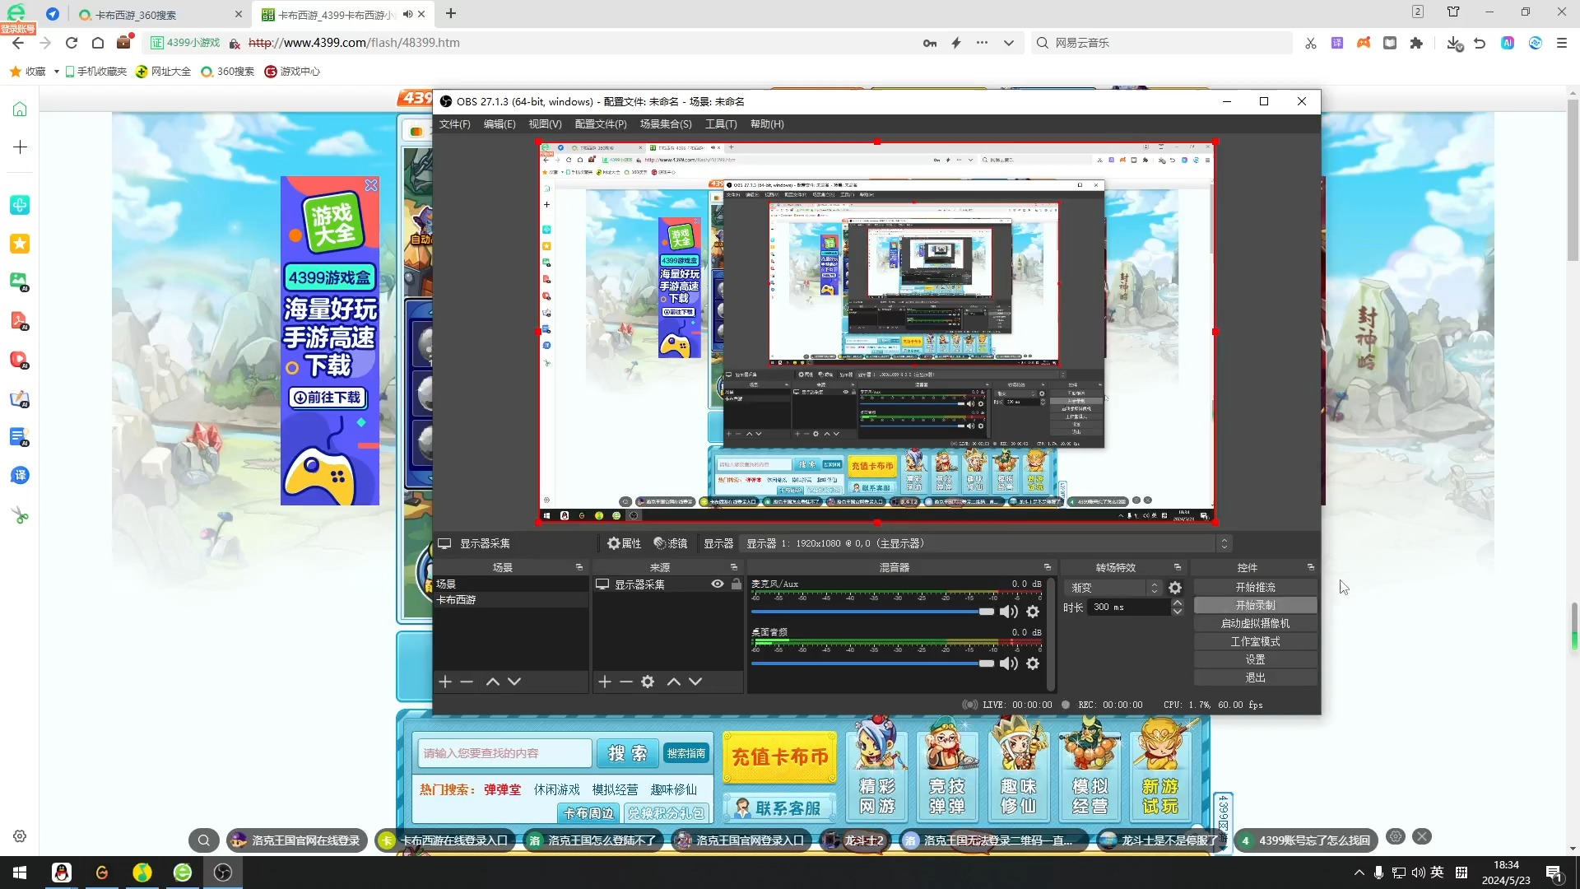This screenshot has height=889, width=1580.
Task: Add a new source with plus icon
Action: [605, 682]
